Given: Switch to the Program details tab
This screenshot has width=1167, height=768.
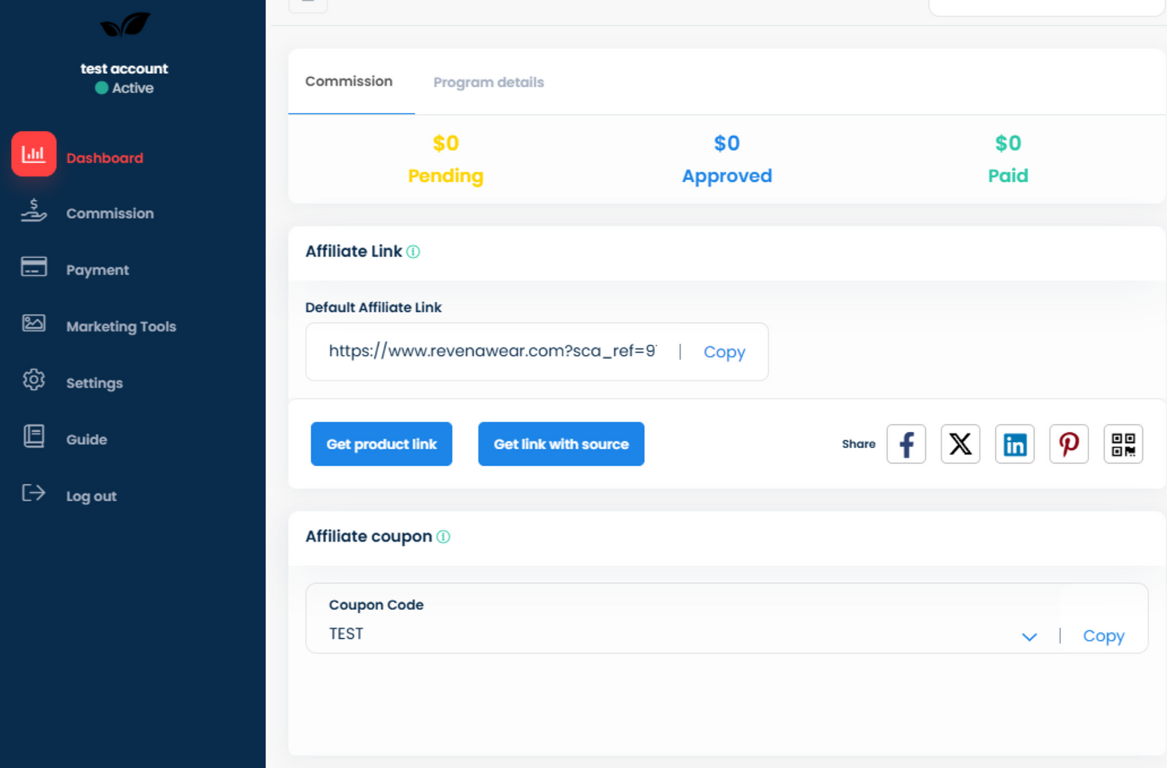Looking at the screenshot, I should click(488, 82).
